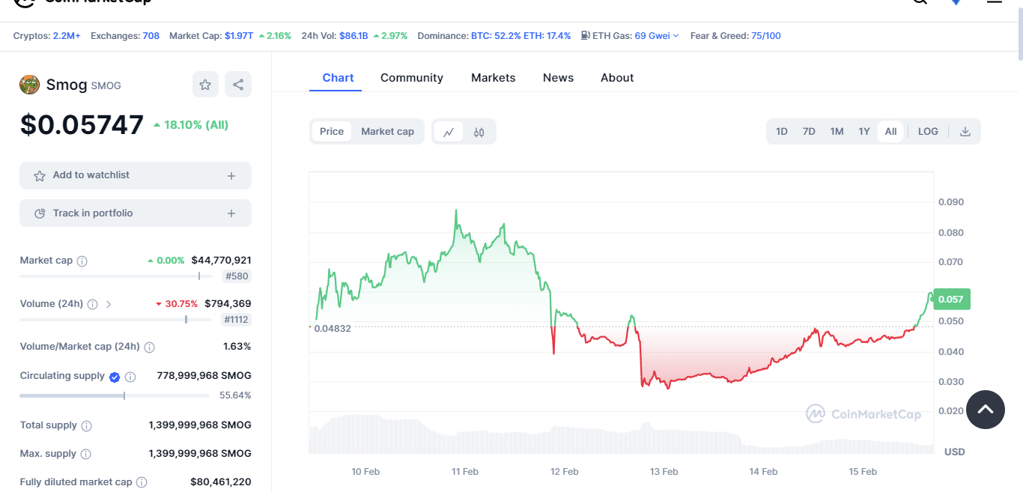Open the Markets tab
This screenshot has height=492, width=1023.
493,78
